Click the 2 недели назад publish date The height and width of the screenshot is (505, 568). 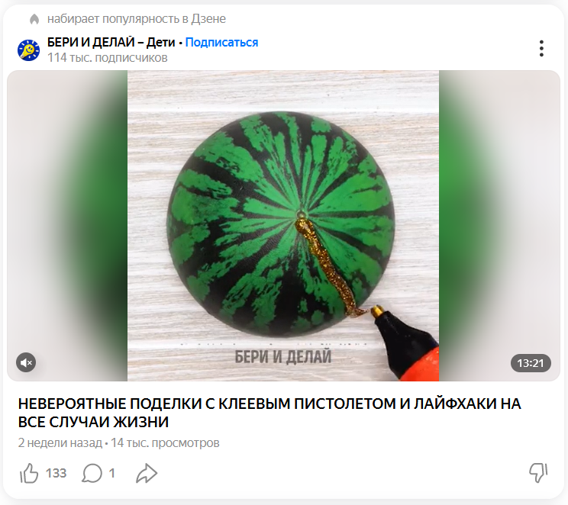(60, 442)
